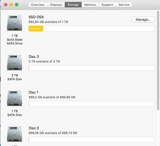
Task: Click the green zoom window button
Action: click(17, 5)
